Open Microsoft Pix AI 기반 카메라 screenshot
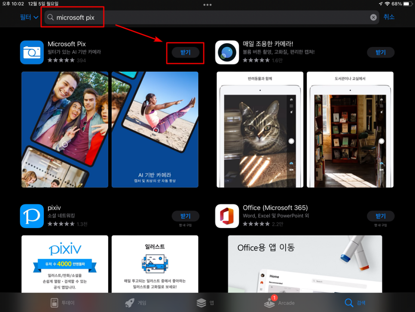Image resolution: width=415 pixels, height=312 pixels. (155, 130)
